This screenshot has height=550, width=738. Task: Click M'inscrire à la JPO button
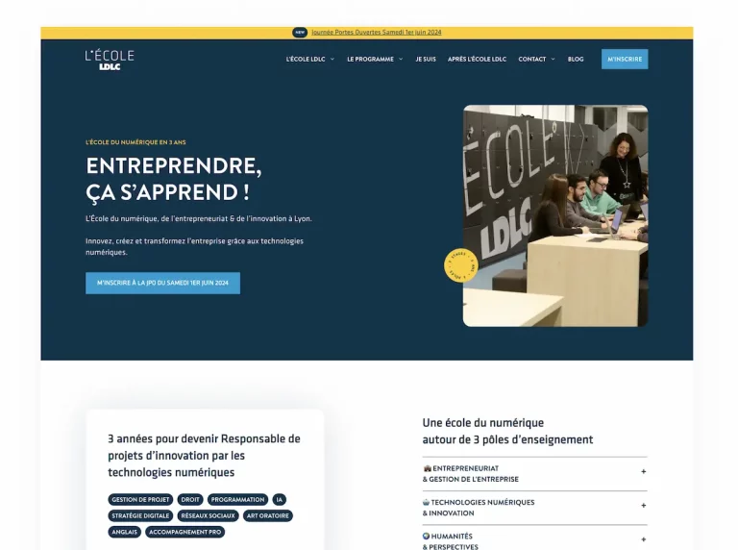tap(162, 283)
